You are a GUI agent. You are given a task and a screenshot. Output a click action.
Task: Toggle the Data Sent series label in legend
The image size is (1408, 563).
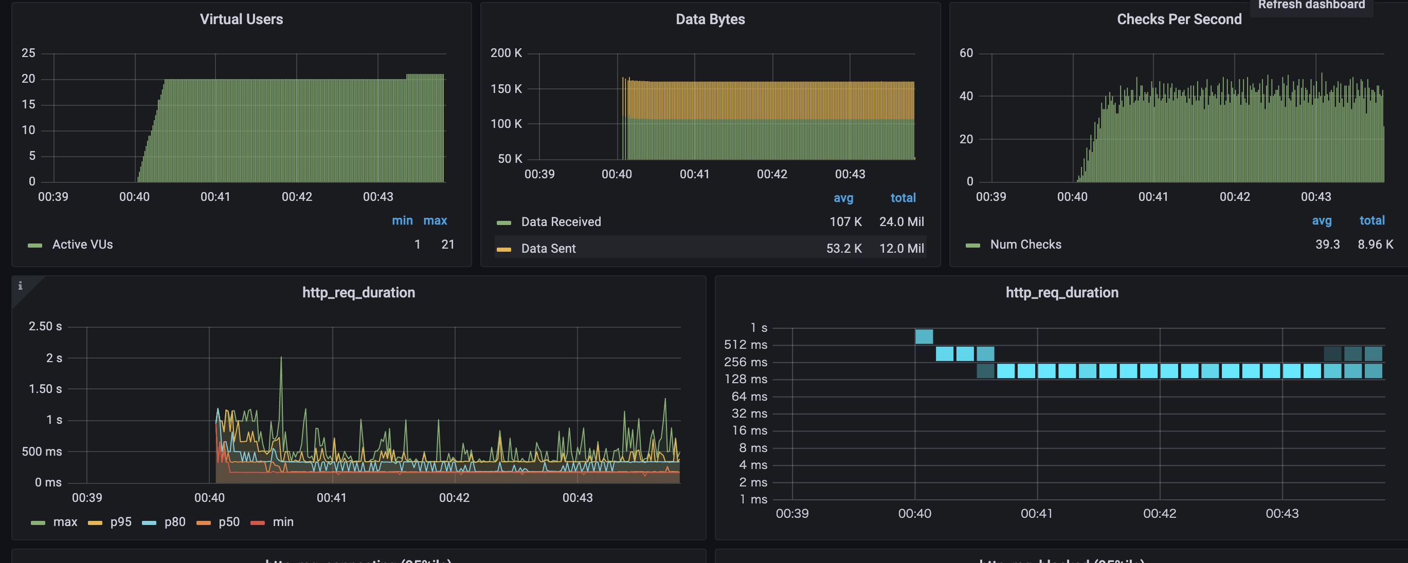coord(548,249)
